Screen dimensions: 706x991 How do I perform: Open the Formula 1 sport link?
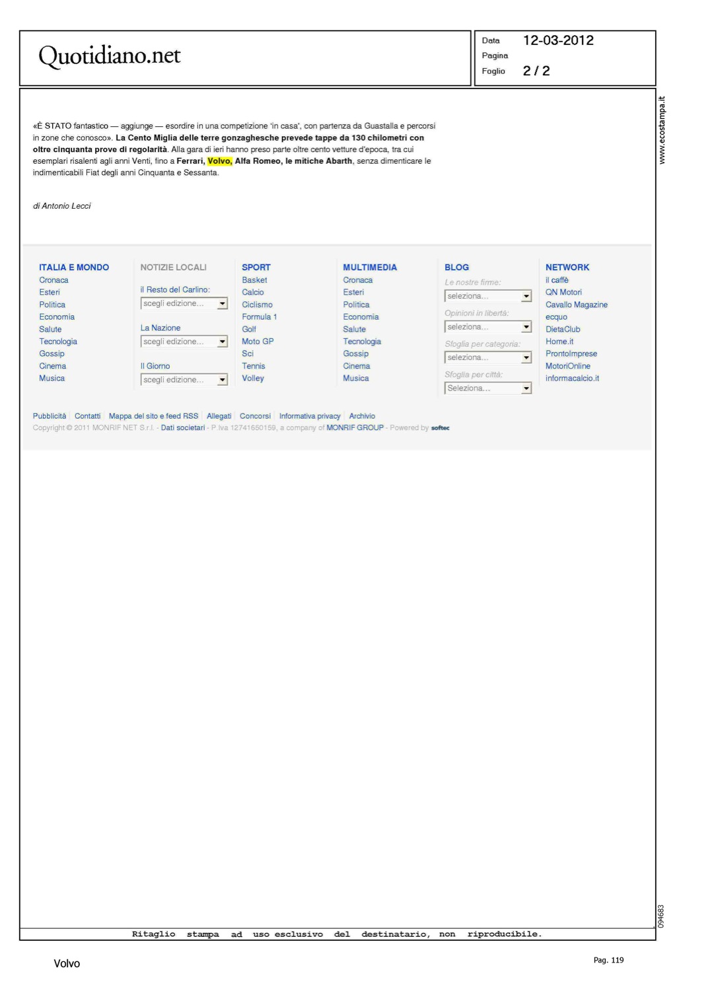pyautogui.click(x=259, y=317)
